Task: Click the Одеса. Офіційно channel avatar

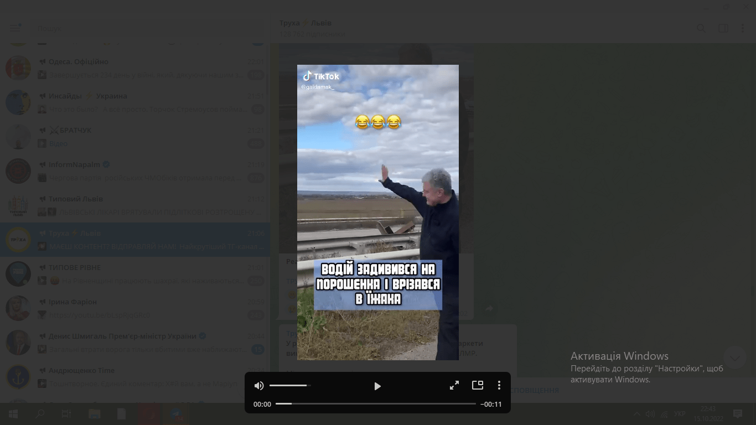Action: click(18, 68)
